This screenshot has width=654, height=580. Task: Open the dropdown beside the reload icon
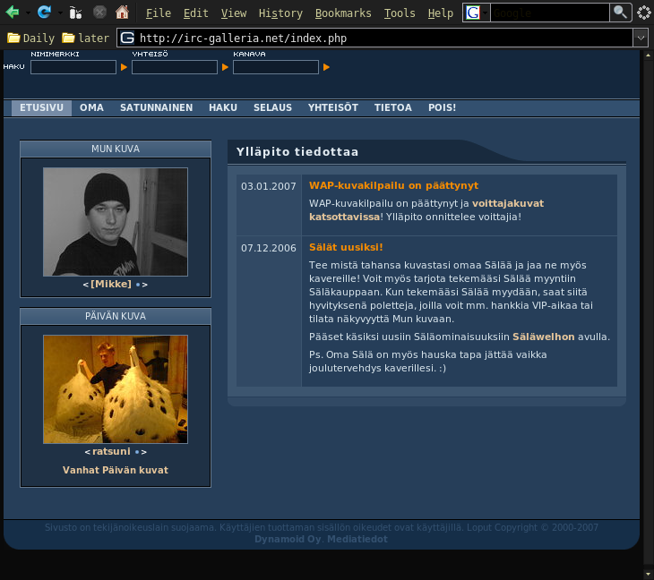pos(60,13)
